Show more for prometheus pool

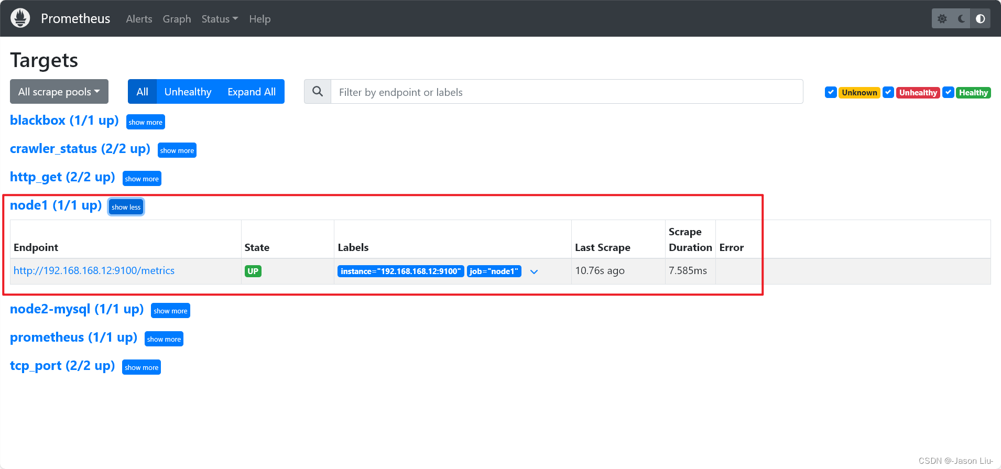tap(164, 339)
